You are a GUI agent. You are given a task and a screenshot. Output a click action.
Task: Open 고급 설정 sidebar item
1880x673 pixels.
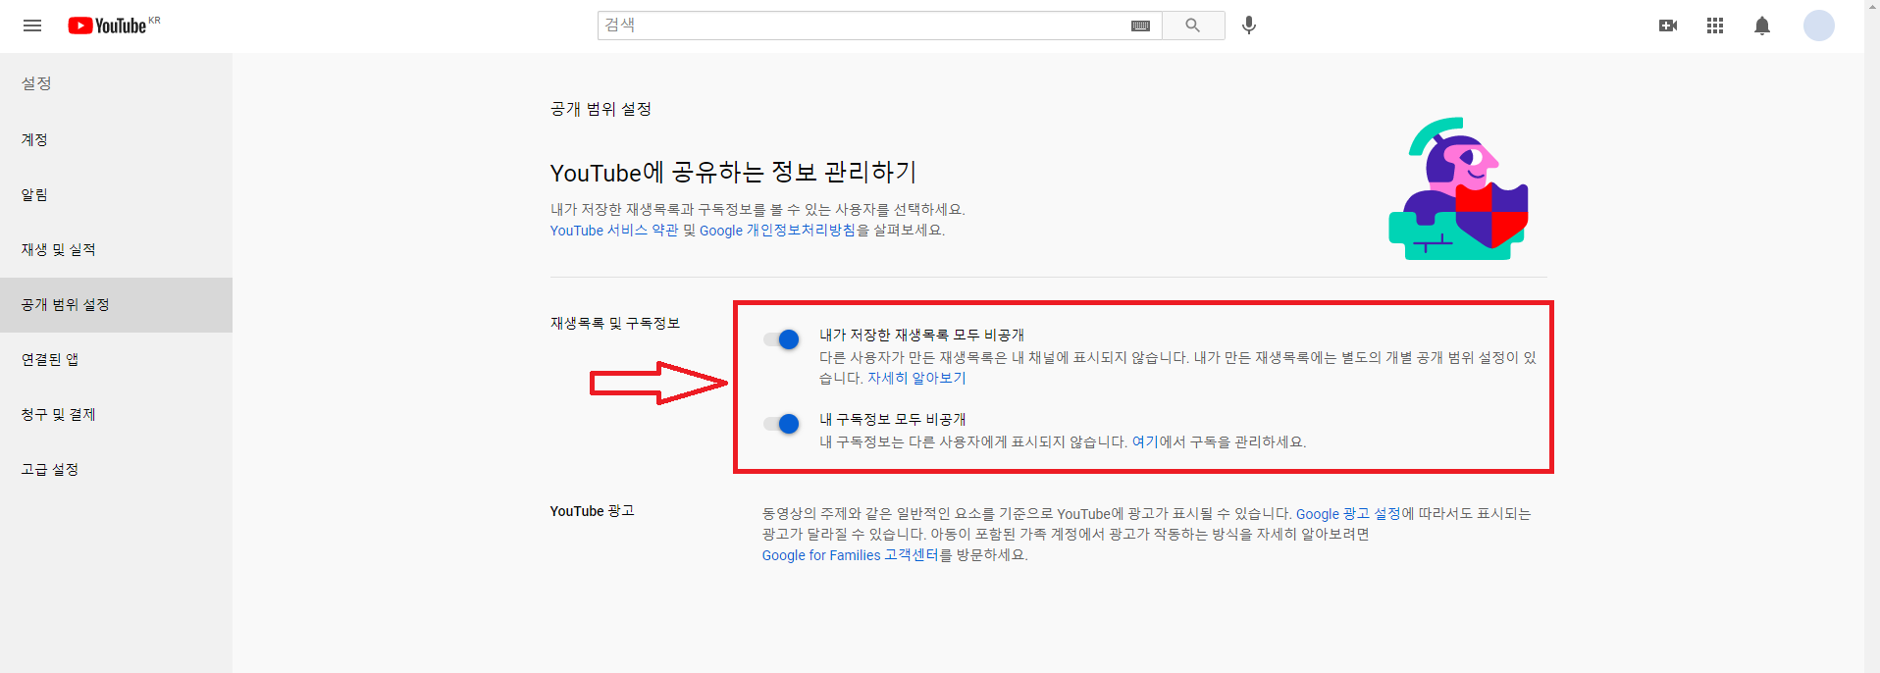coord(116,469)
